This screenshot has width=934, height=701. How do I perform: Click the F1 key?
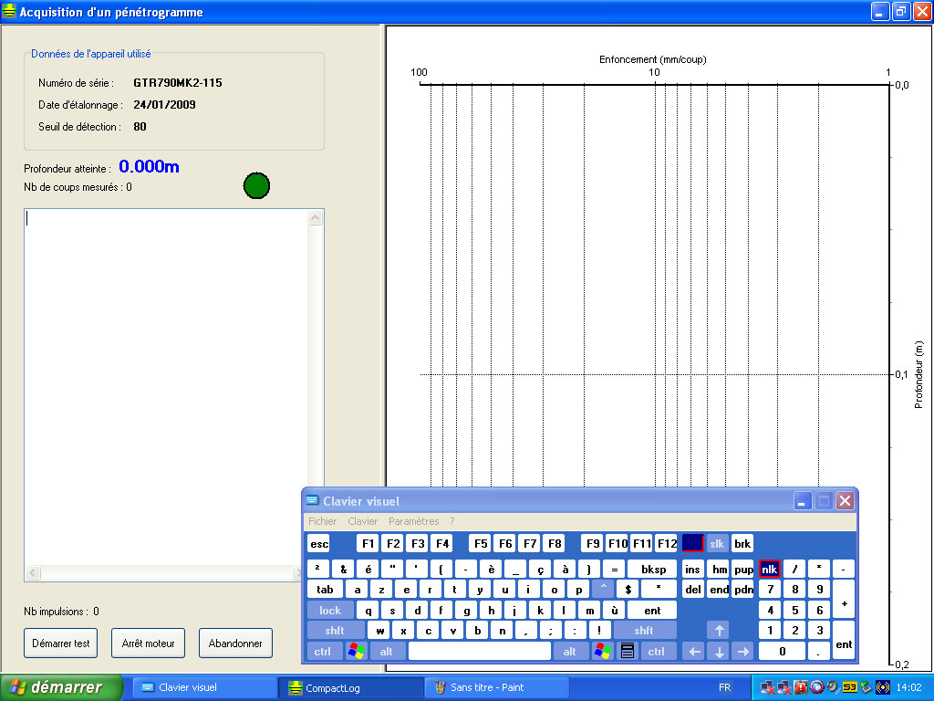(x=368, y=544)
